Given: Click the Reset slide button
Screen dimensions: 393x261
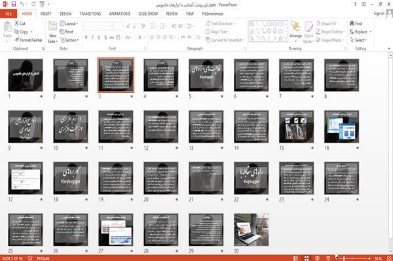Looking at the screenshot, I should [67, 32].
